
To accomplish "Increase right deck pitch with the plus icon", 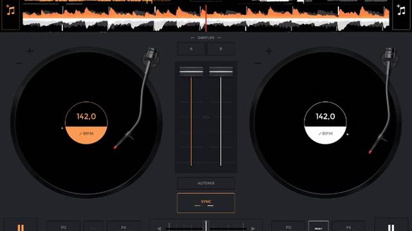I will [269, 51].
